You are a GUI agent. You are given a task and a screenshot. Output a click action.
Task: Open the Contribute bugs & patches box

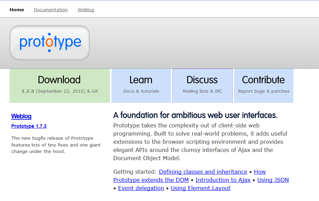[264, 86]
